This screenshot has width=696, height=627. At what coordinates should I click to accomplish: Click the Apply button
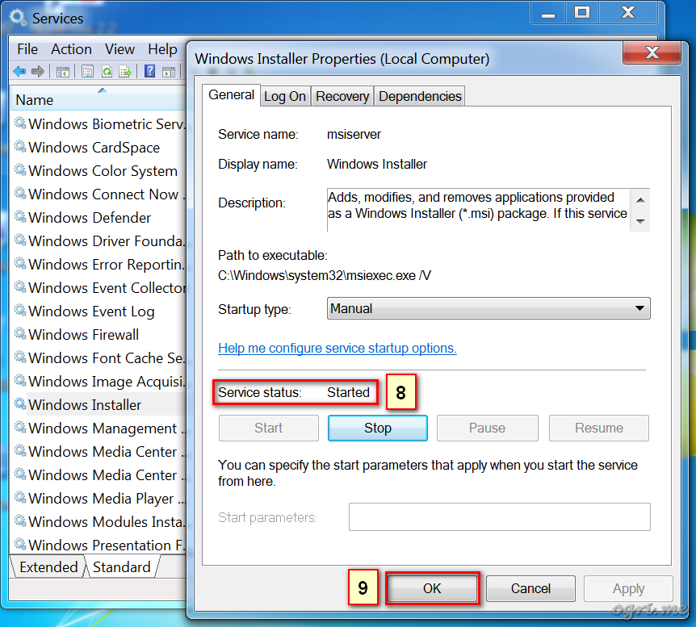628,588
